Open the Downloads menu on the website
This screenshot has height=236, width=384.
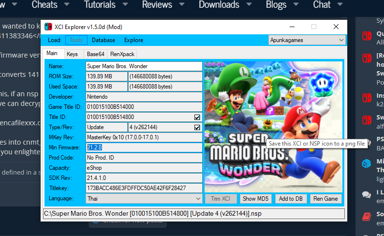point(219,5)
